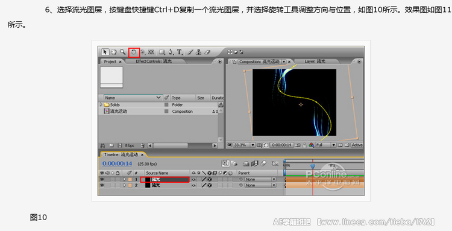
Task: Pick the arrow Selection tool
Action: [x=105, y=52]
